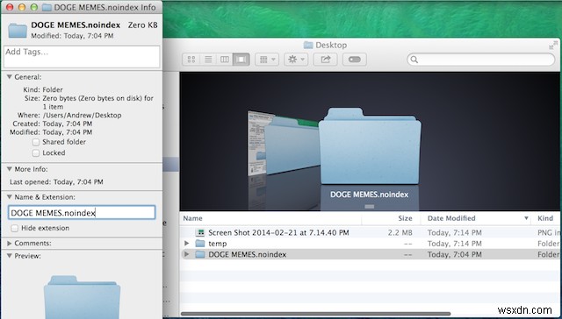Image resolution: width=562 pixels, height=319 pixels.
Task: Sort by the Kind column header
Action: coord(545,218)
